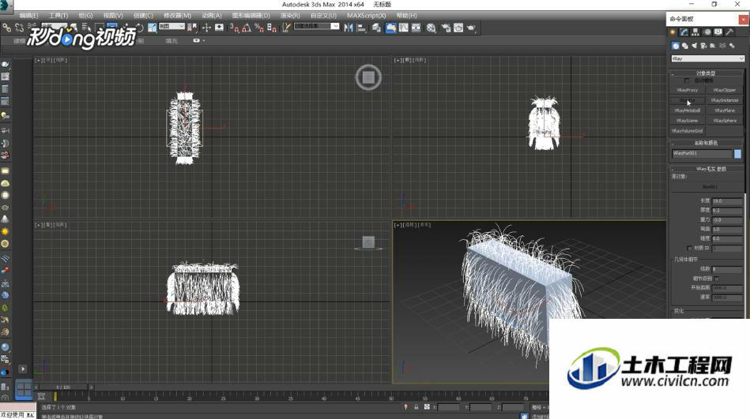
Task: Click the 重力 value field
Action: click(x=727, y=220)
